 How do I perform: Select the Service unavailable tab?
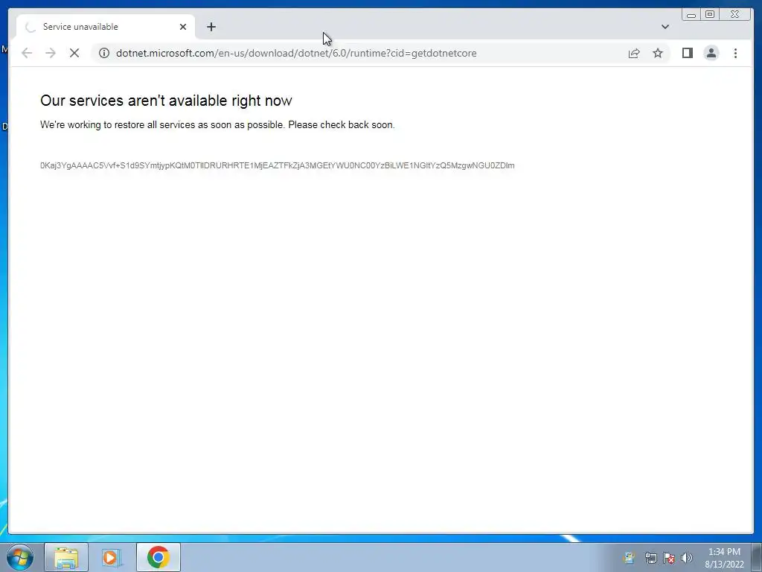tap(106, 27)
